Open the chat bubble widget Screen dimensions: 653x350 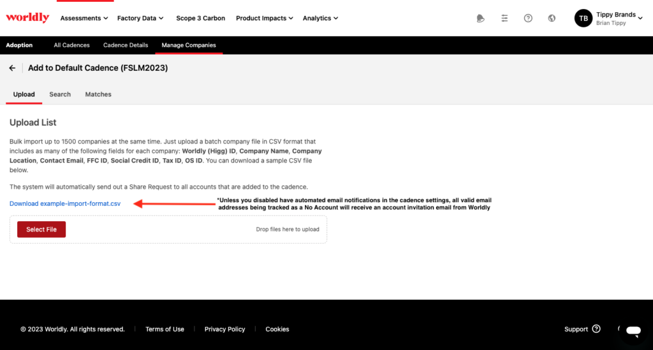[633, 331]
